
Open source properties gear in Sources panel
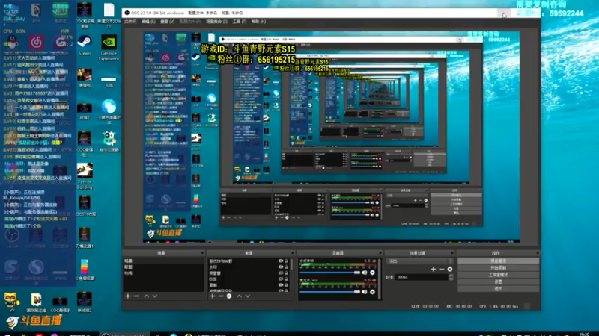tap(229, 296)
